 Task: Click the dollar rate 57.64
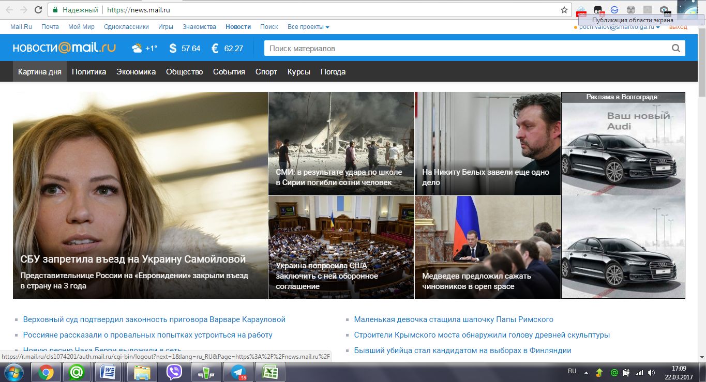coord(185,48)
